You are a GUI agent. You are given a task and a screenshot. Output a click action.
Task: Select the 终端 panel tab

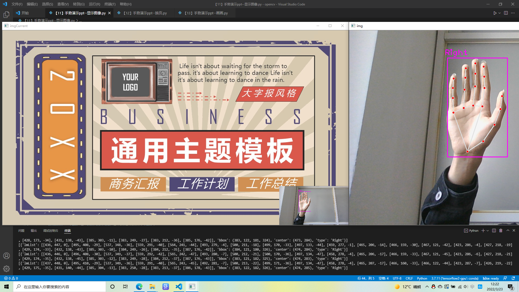point(68,231)
